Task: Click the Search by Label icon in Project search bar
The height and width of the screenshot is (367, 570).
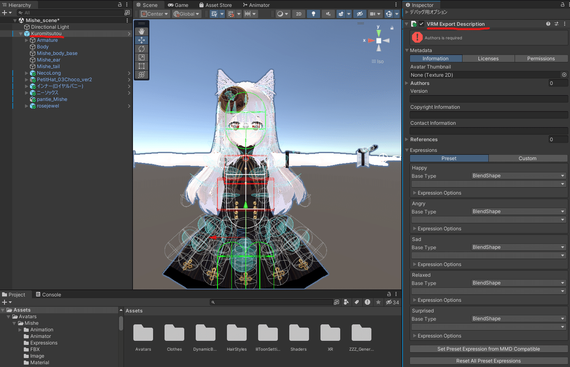Action: pos(357,302)
